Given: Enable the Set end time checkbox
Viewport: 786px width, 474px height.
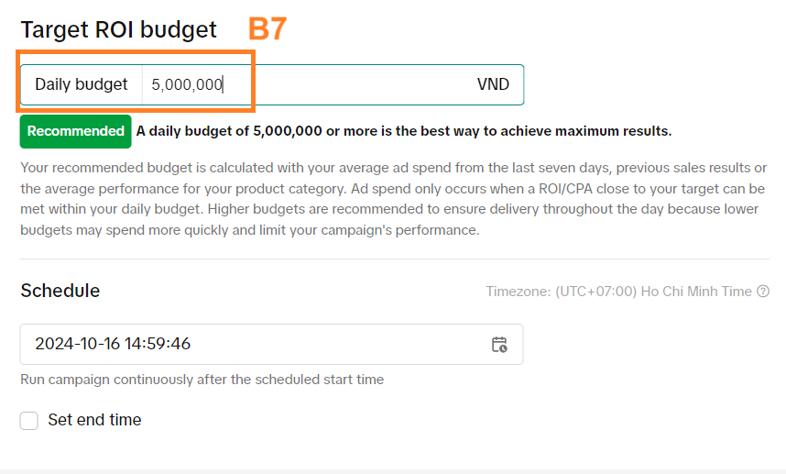Looking at the screenshot, I should (x=29, y=420).
